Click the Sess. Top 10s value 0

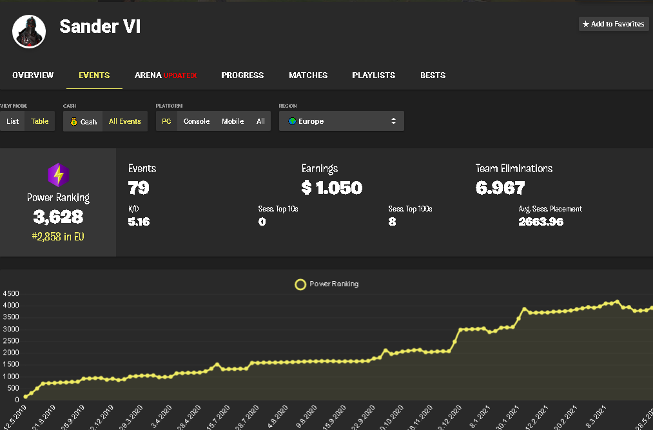coord(262,222)
